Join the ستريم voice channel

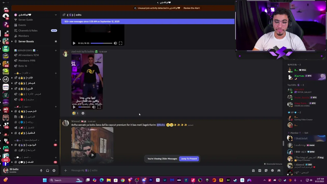click(36, 99)
